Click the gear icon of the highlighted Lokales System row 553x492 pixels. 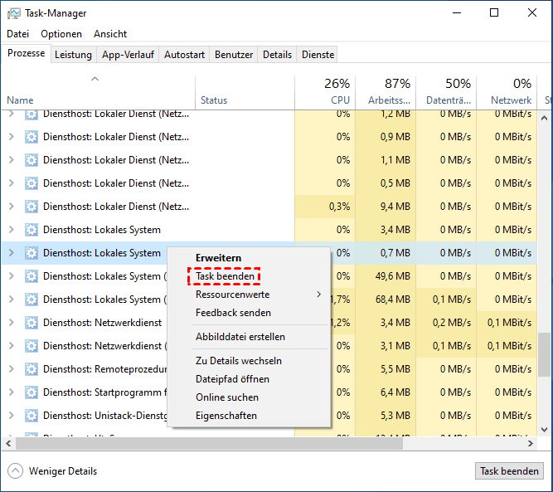coord(32,253)
